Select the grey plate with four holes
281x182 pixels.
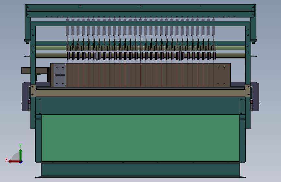(60, 75)
